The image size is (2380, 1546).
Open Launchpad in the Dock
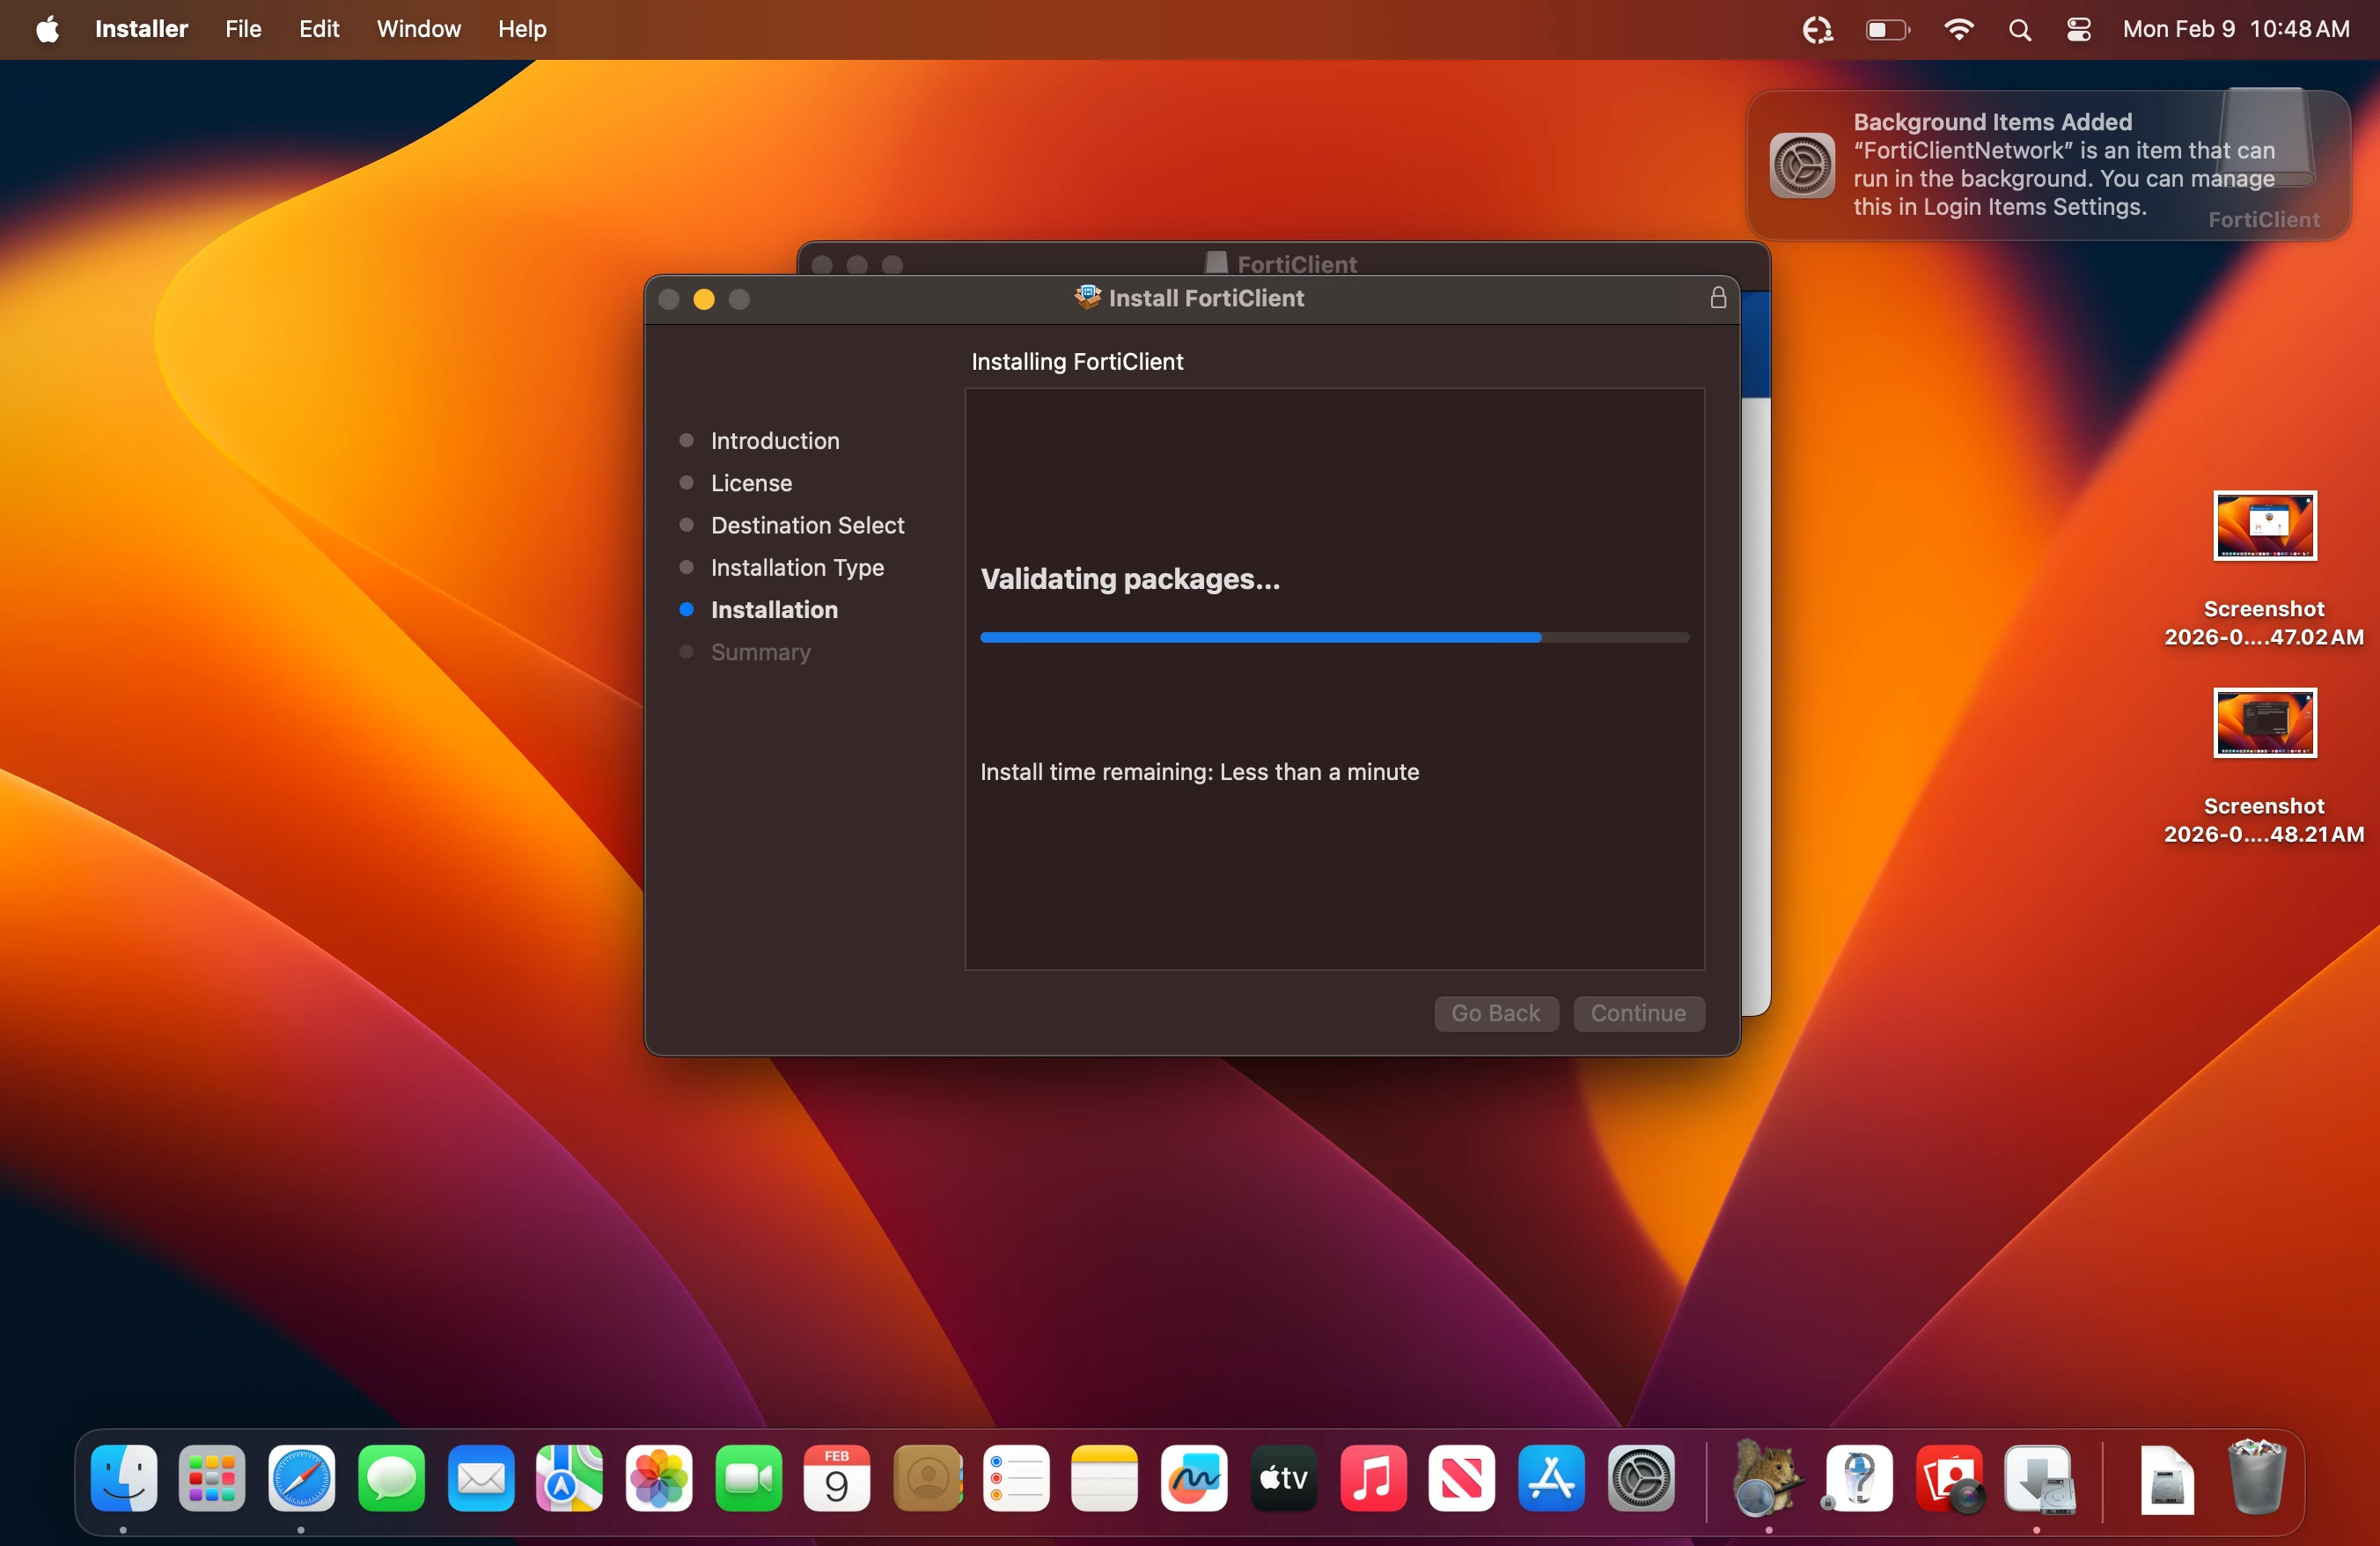[x=212, y=1478]
